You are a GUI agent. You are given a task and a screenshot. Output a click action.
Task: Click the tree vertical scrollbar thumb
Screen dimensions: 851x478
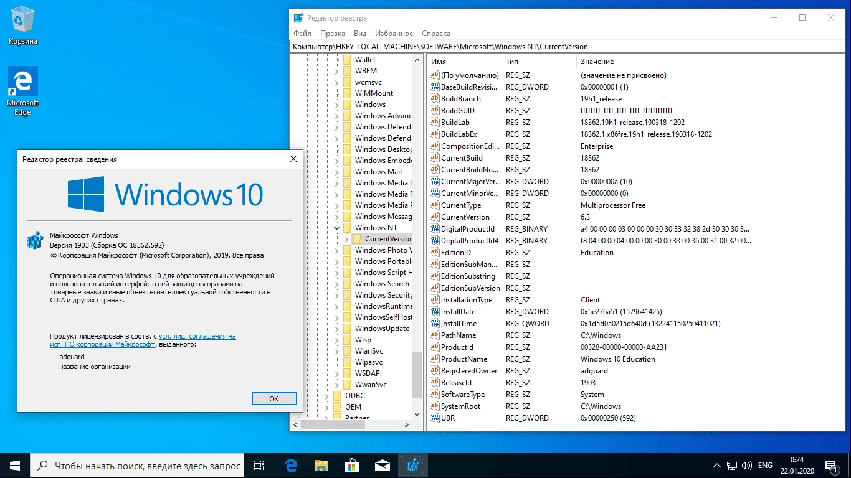(x=417, y=376)
